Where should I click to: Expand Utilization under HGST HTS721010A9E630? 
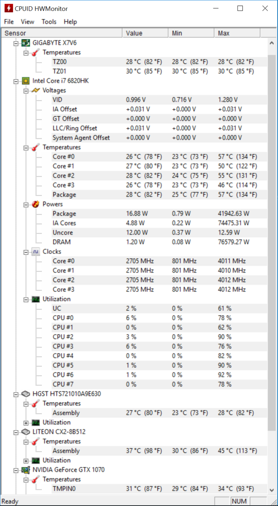(26, 423)
